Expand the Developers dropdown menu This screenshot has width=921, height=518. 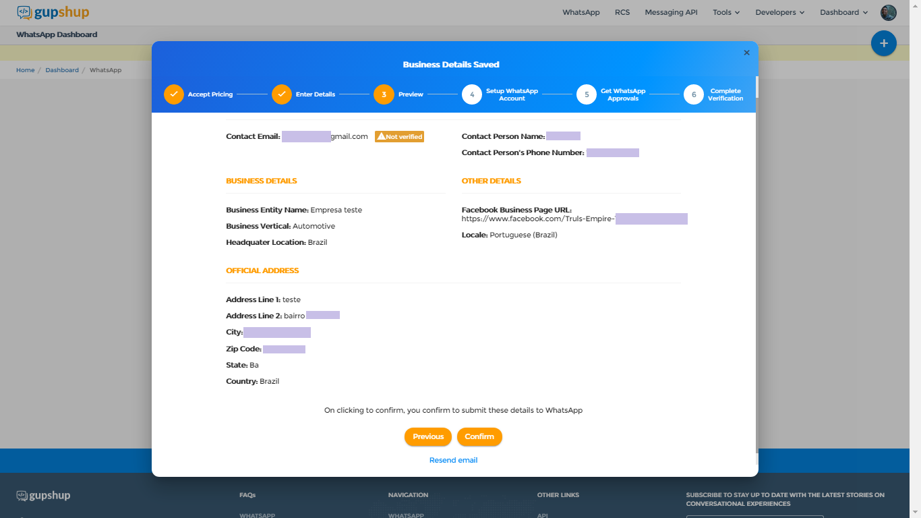click(x=780, y=12)
